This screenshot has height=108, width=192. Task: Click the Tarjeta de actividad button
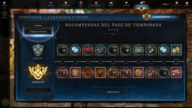pos(38,32)
